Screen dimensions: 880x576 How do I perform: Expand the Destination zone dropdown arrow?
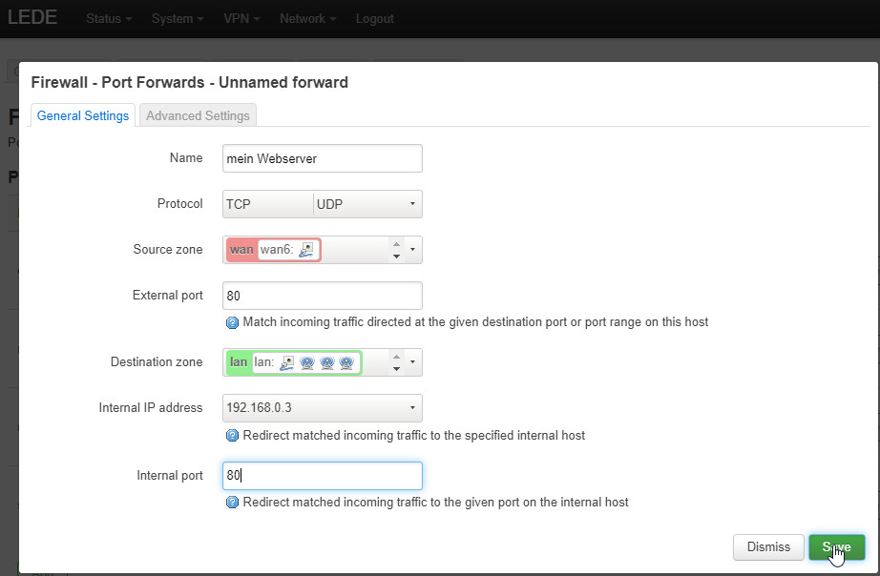412,362
